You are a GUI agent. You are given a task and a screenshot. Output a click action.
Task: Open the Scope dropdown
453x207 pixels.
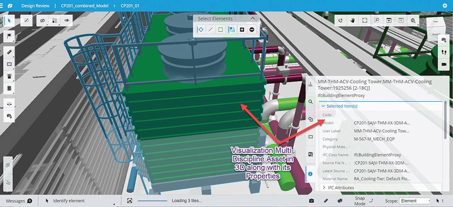pyautogui.click(x=414, y=201)
